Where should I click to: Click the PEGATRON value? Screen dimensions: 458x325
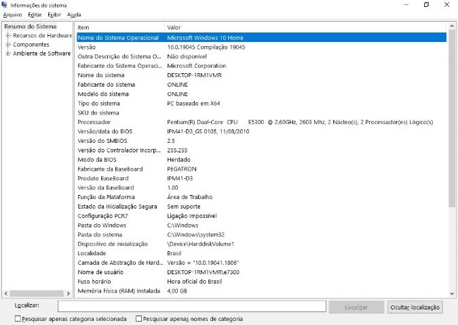pos(182,169)
